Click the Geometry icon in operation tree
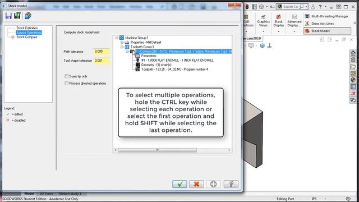Image resolution: width=359 pixels, height=202 pixels. click(x=137, y=65)
